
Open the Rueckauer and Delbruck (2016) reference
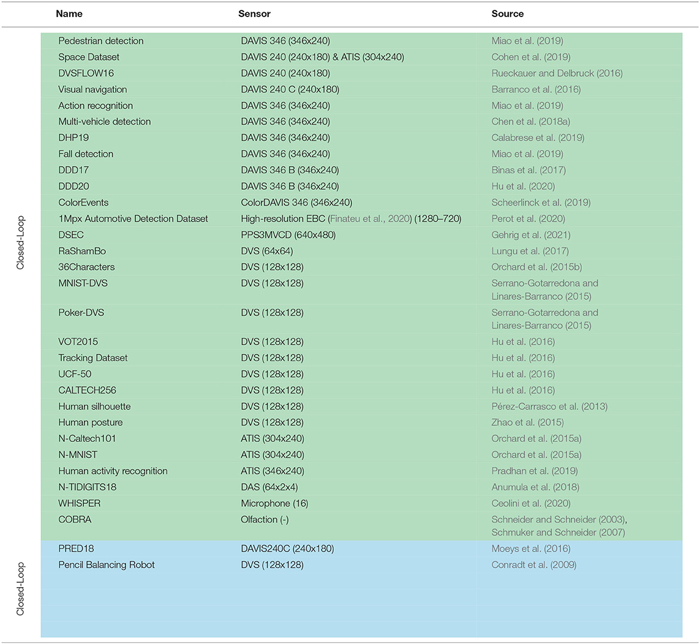(557, 73)
